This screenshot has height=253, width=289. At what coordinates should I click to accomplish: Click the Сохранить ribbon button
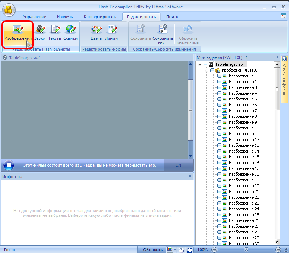pyautogui.click(x=141, y=33)
